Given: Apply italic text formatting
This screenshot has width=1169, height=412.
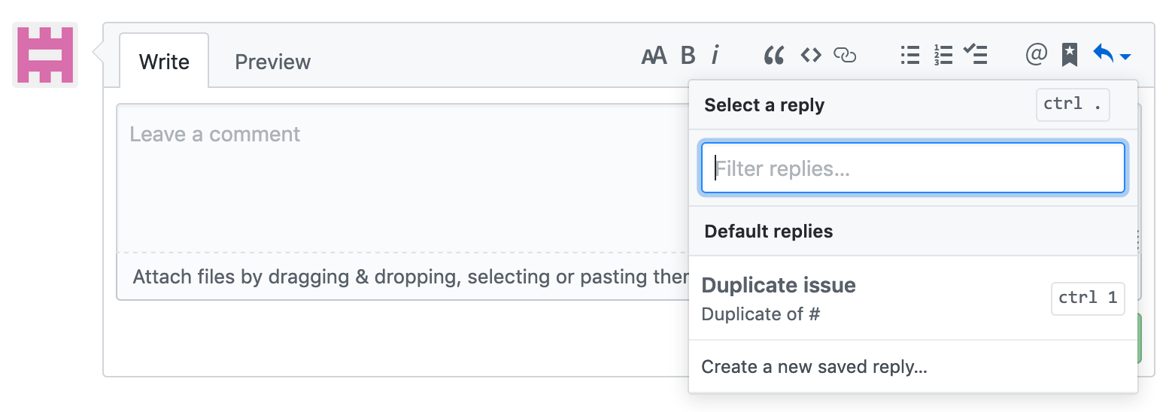Looking at the screenshot, I should point(715,56).
